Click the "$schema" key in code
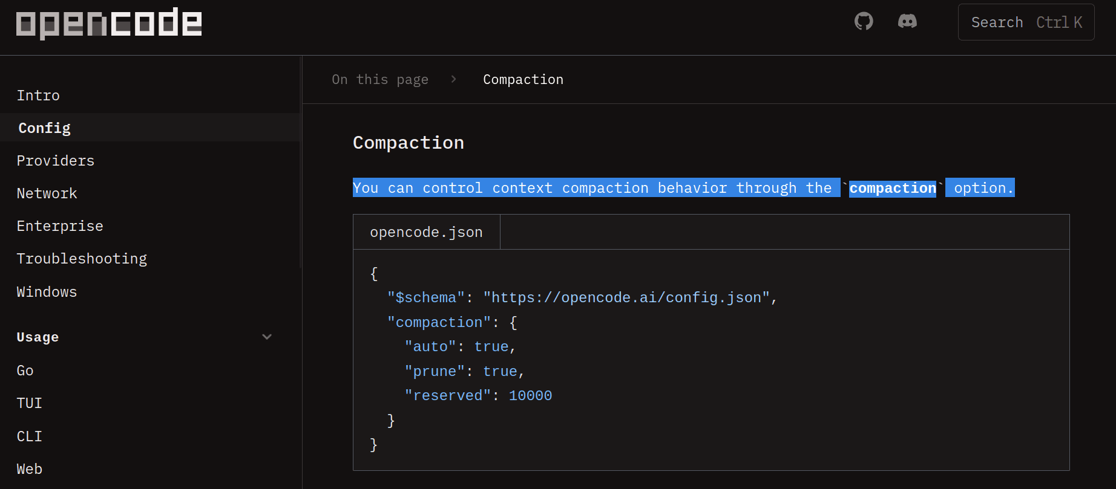This screenshot has width=1116, height=489. click(x=426, y=298)
